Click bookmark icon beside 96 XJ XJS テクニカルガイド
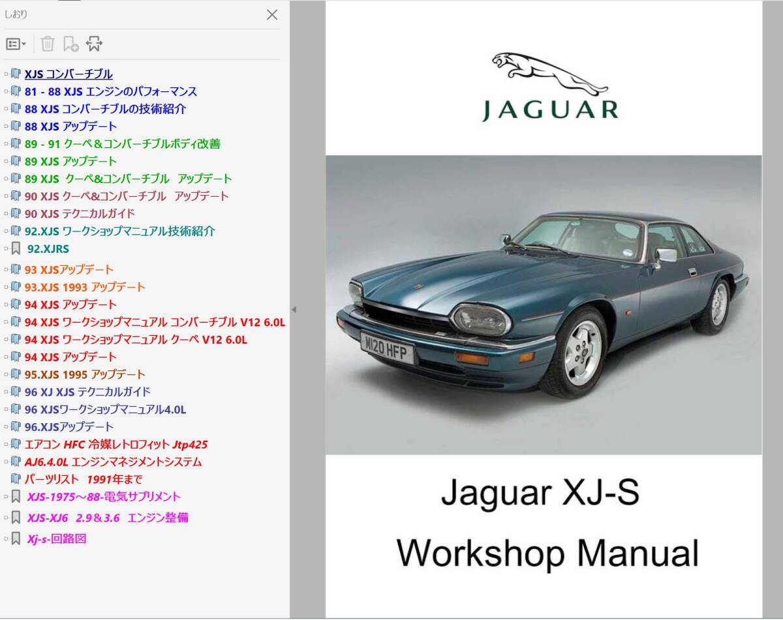Screen dimensions: 783x620 [16, 392]
